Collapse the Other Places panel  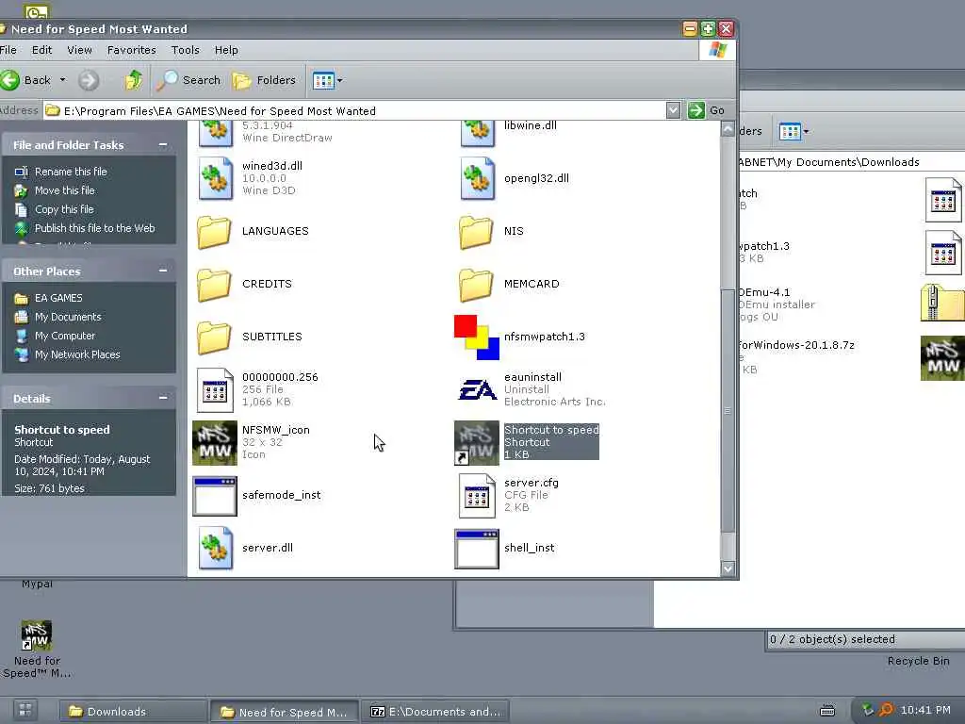tap(163, 271)
